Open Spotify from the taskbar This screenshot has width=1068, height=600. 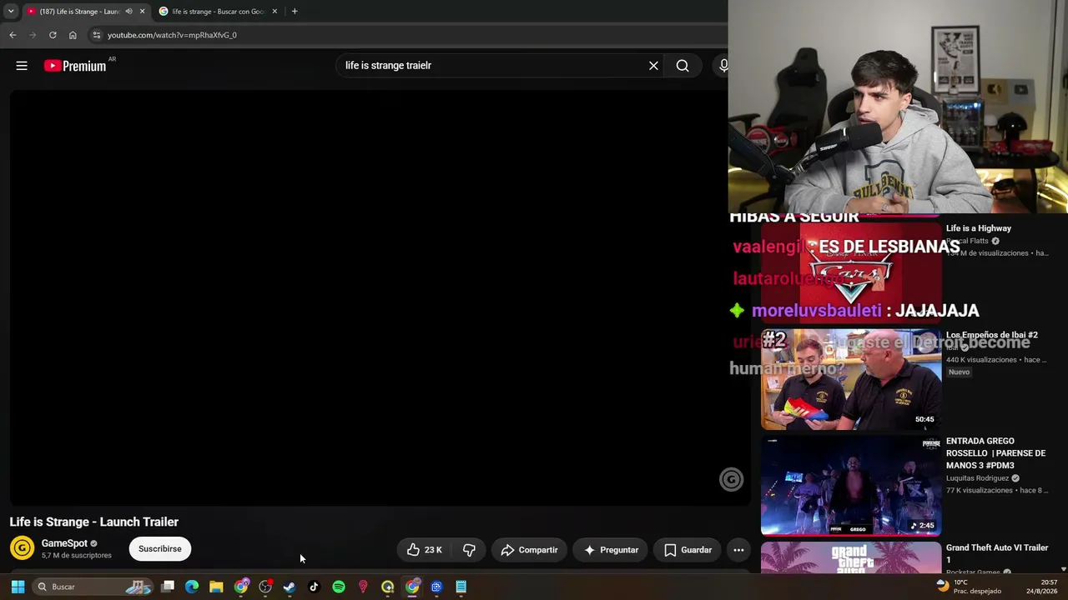pos(339,587)
